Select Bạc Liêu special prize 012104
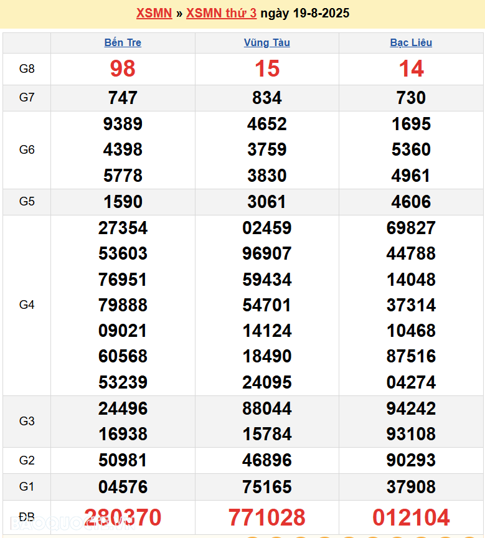Screen dimensions: 485x538 411,517
